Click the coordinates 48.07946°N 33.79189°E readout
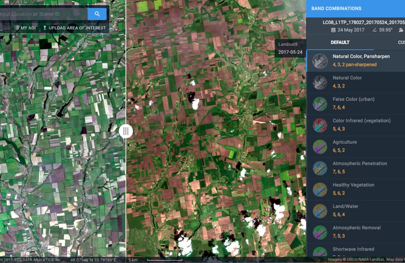Image resolution: width=405 pixels, height=263 pixels. coord(93,260)
